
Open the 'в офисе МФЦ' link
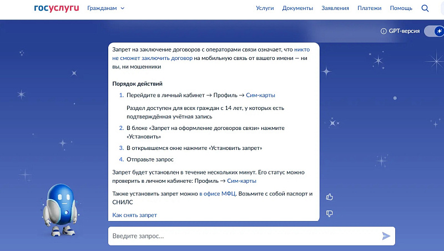(217, 194)
